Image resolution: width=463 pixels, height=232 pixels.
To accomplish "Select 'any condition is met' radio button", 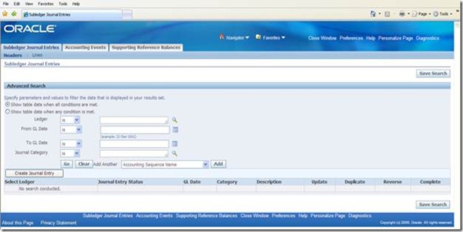I will coord(8,111).
